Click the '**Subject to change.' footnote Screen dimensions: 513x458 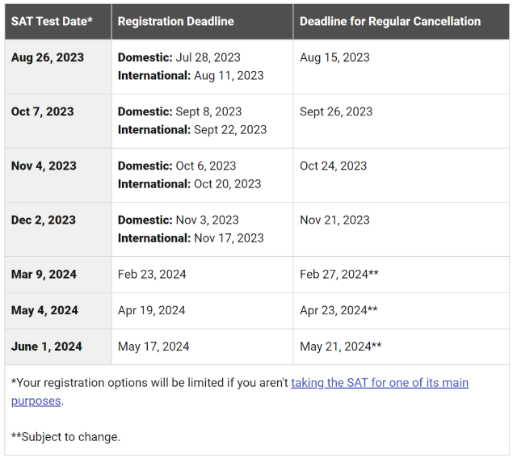click(x=65, y=437)
